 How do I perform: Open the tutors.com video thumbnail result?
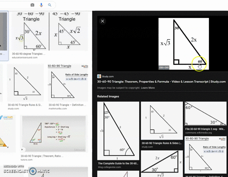click(54, 134)
